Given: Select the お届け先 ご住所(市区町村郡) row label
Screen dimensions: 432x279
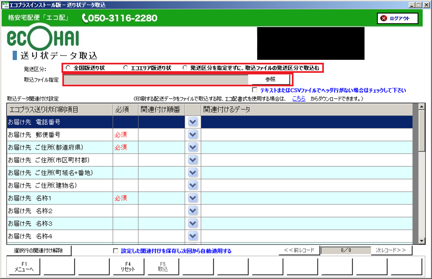Looking at the screenshot, I should [x=49, y=160].
